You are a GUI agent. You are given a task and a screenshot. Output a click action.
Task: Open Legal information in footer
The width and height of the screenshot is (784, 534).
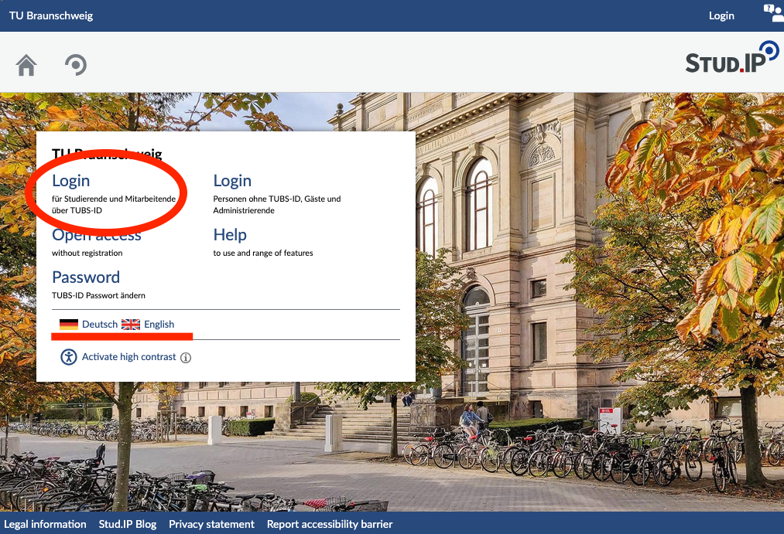(x=45, y=524)
